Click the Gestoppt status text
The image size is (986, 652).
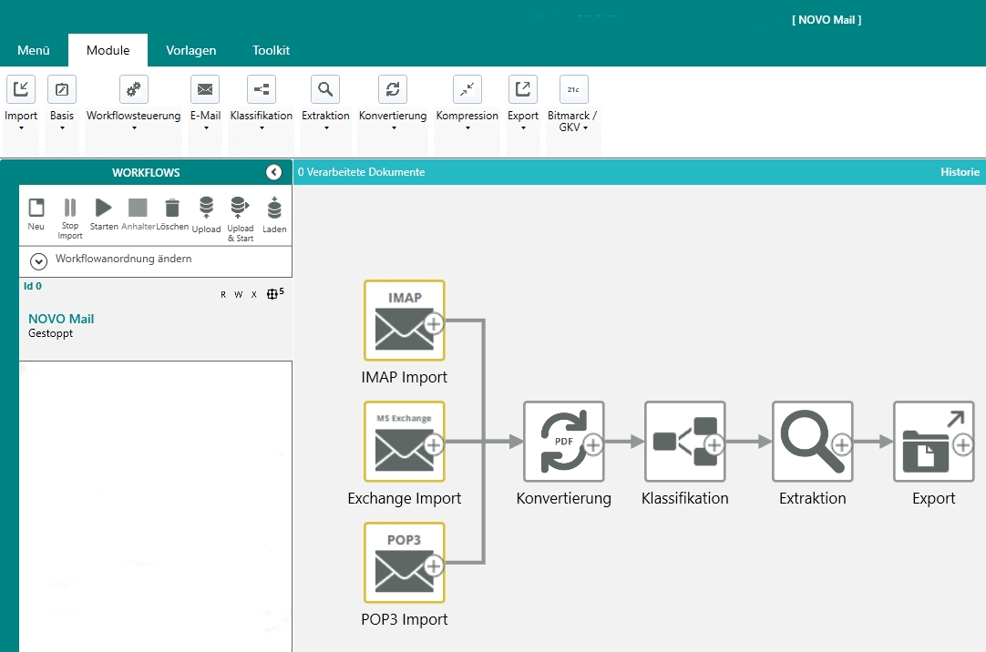50,333
